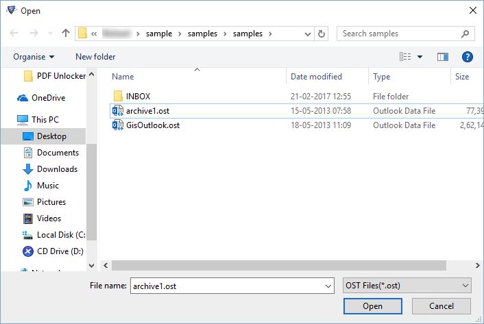Open Pictures in navigation pane
Image resolution: width=484 pixels, height=324 pixels.
point(45,202)
